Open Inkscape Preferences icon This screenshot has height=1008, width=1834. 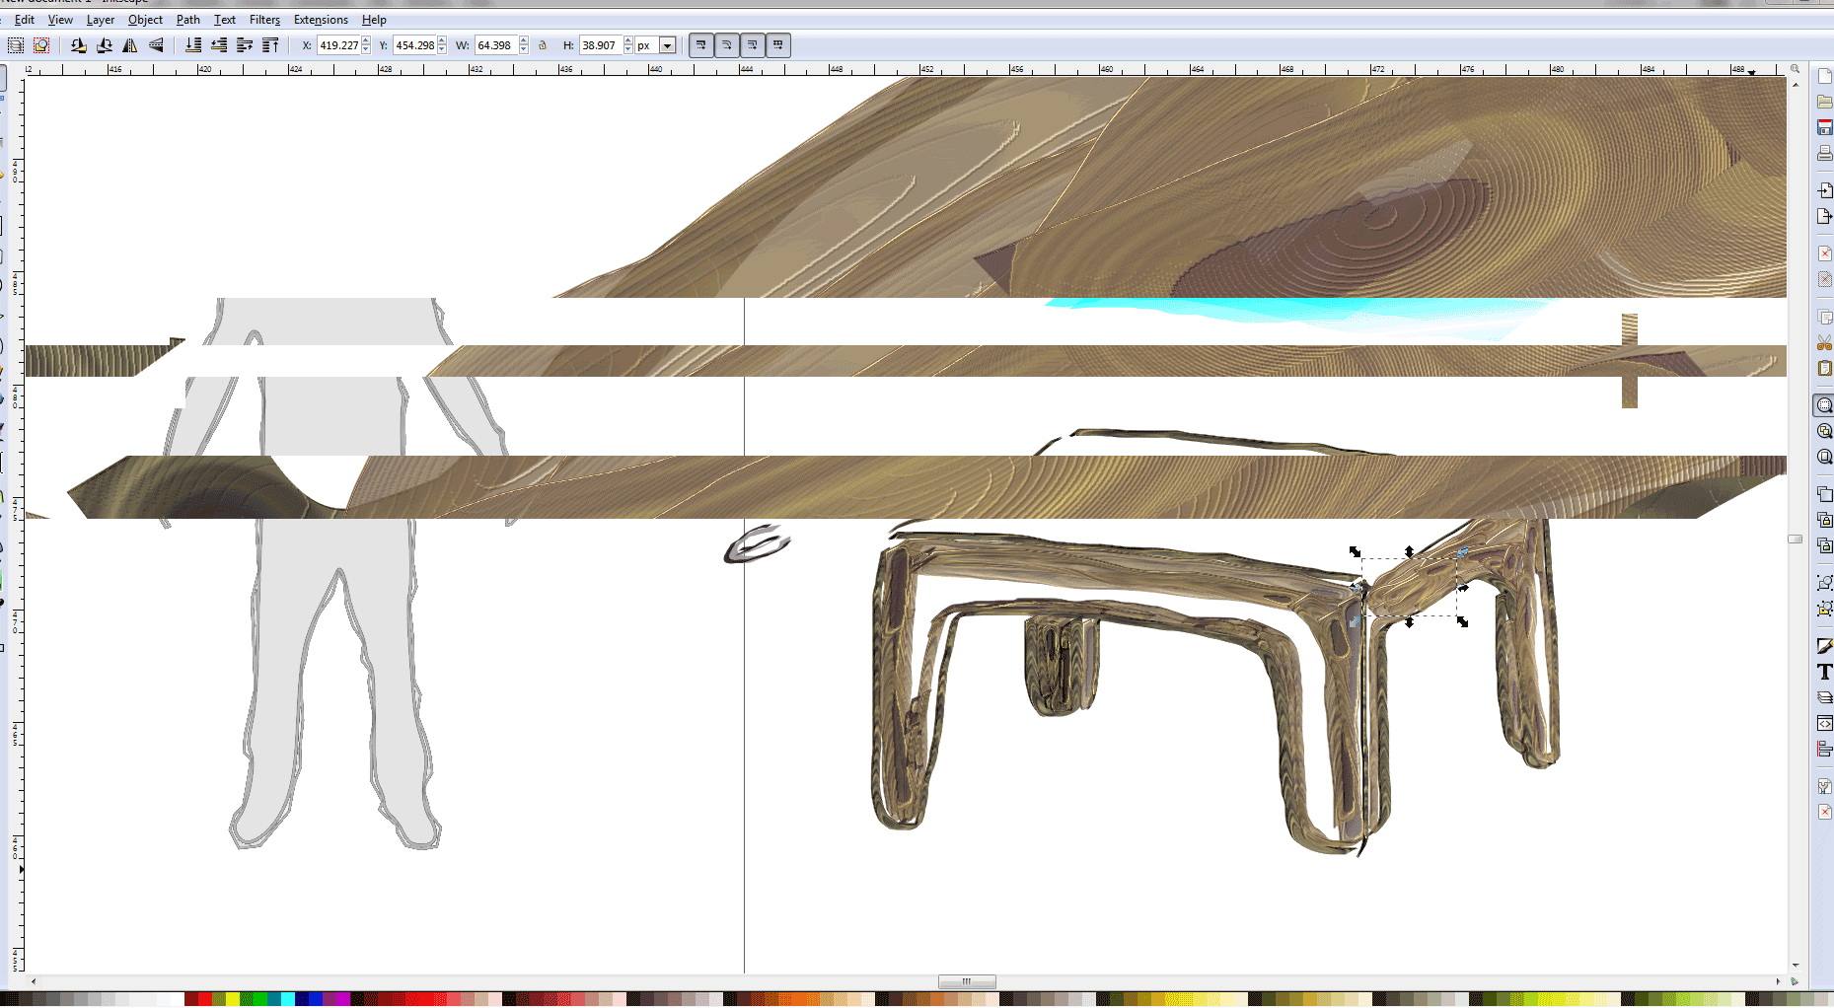pos(1824,786)
